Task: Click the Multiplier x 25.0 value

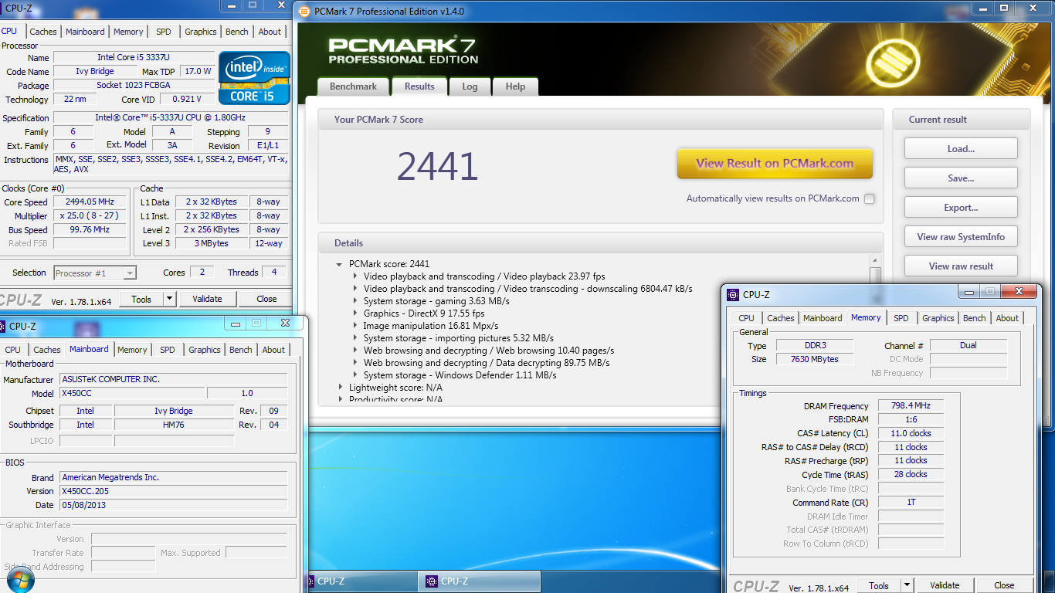Action: tap(90, 216)
